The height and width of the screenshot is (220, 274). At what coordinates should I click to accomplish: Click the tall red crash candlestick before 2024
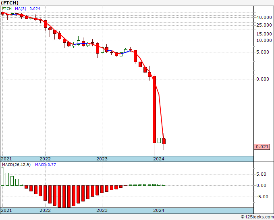(154, 109)
